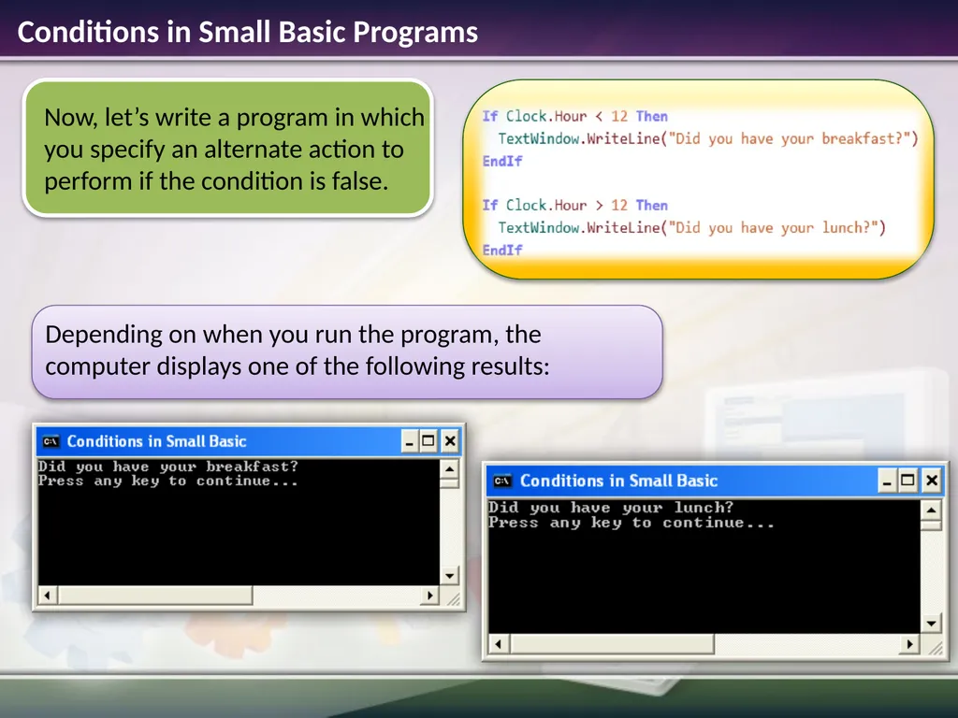Click "Press any key" line in lunch console
The height and width of the screenshot is (718, 958).
(631, 523)
